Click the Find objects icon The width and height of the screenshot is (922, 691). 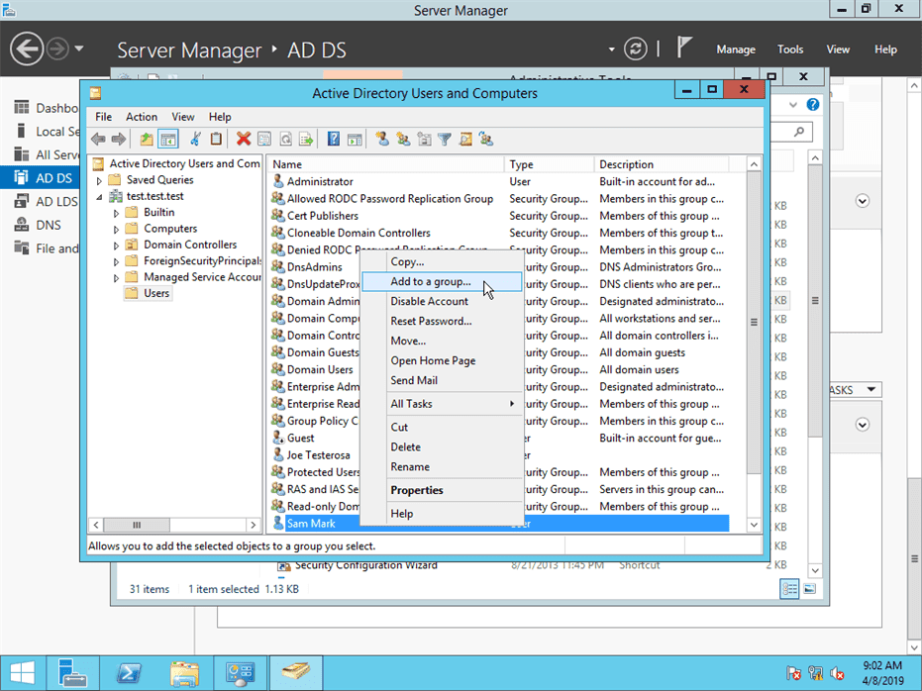[x=465, y=140]
